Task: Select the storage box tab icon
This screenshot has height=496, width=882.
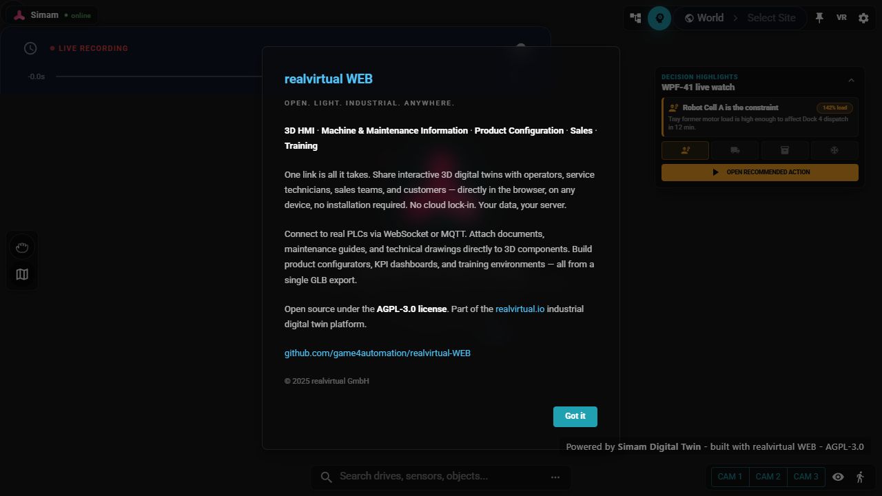Action: coord(784,150)
